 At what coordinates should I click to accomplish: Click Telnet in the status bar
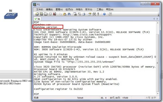tap(80, 98)
